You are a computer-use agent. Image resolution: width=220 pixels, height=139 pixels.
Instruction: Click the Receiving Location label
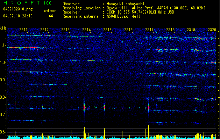coord(81,8)
